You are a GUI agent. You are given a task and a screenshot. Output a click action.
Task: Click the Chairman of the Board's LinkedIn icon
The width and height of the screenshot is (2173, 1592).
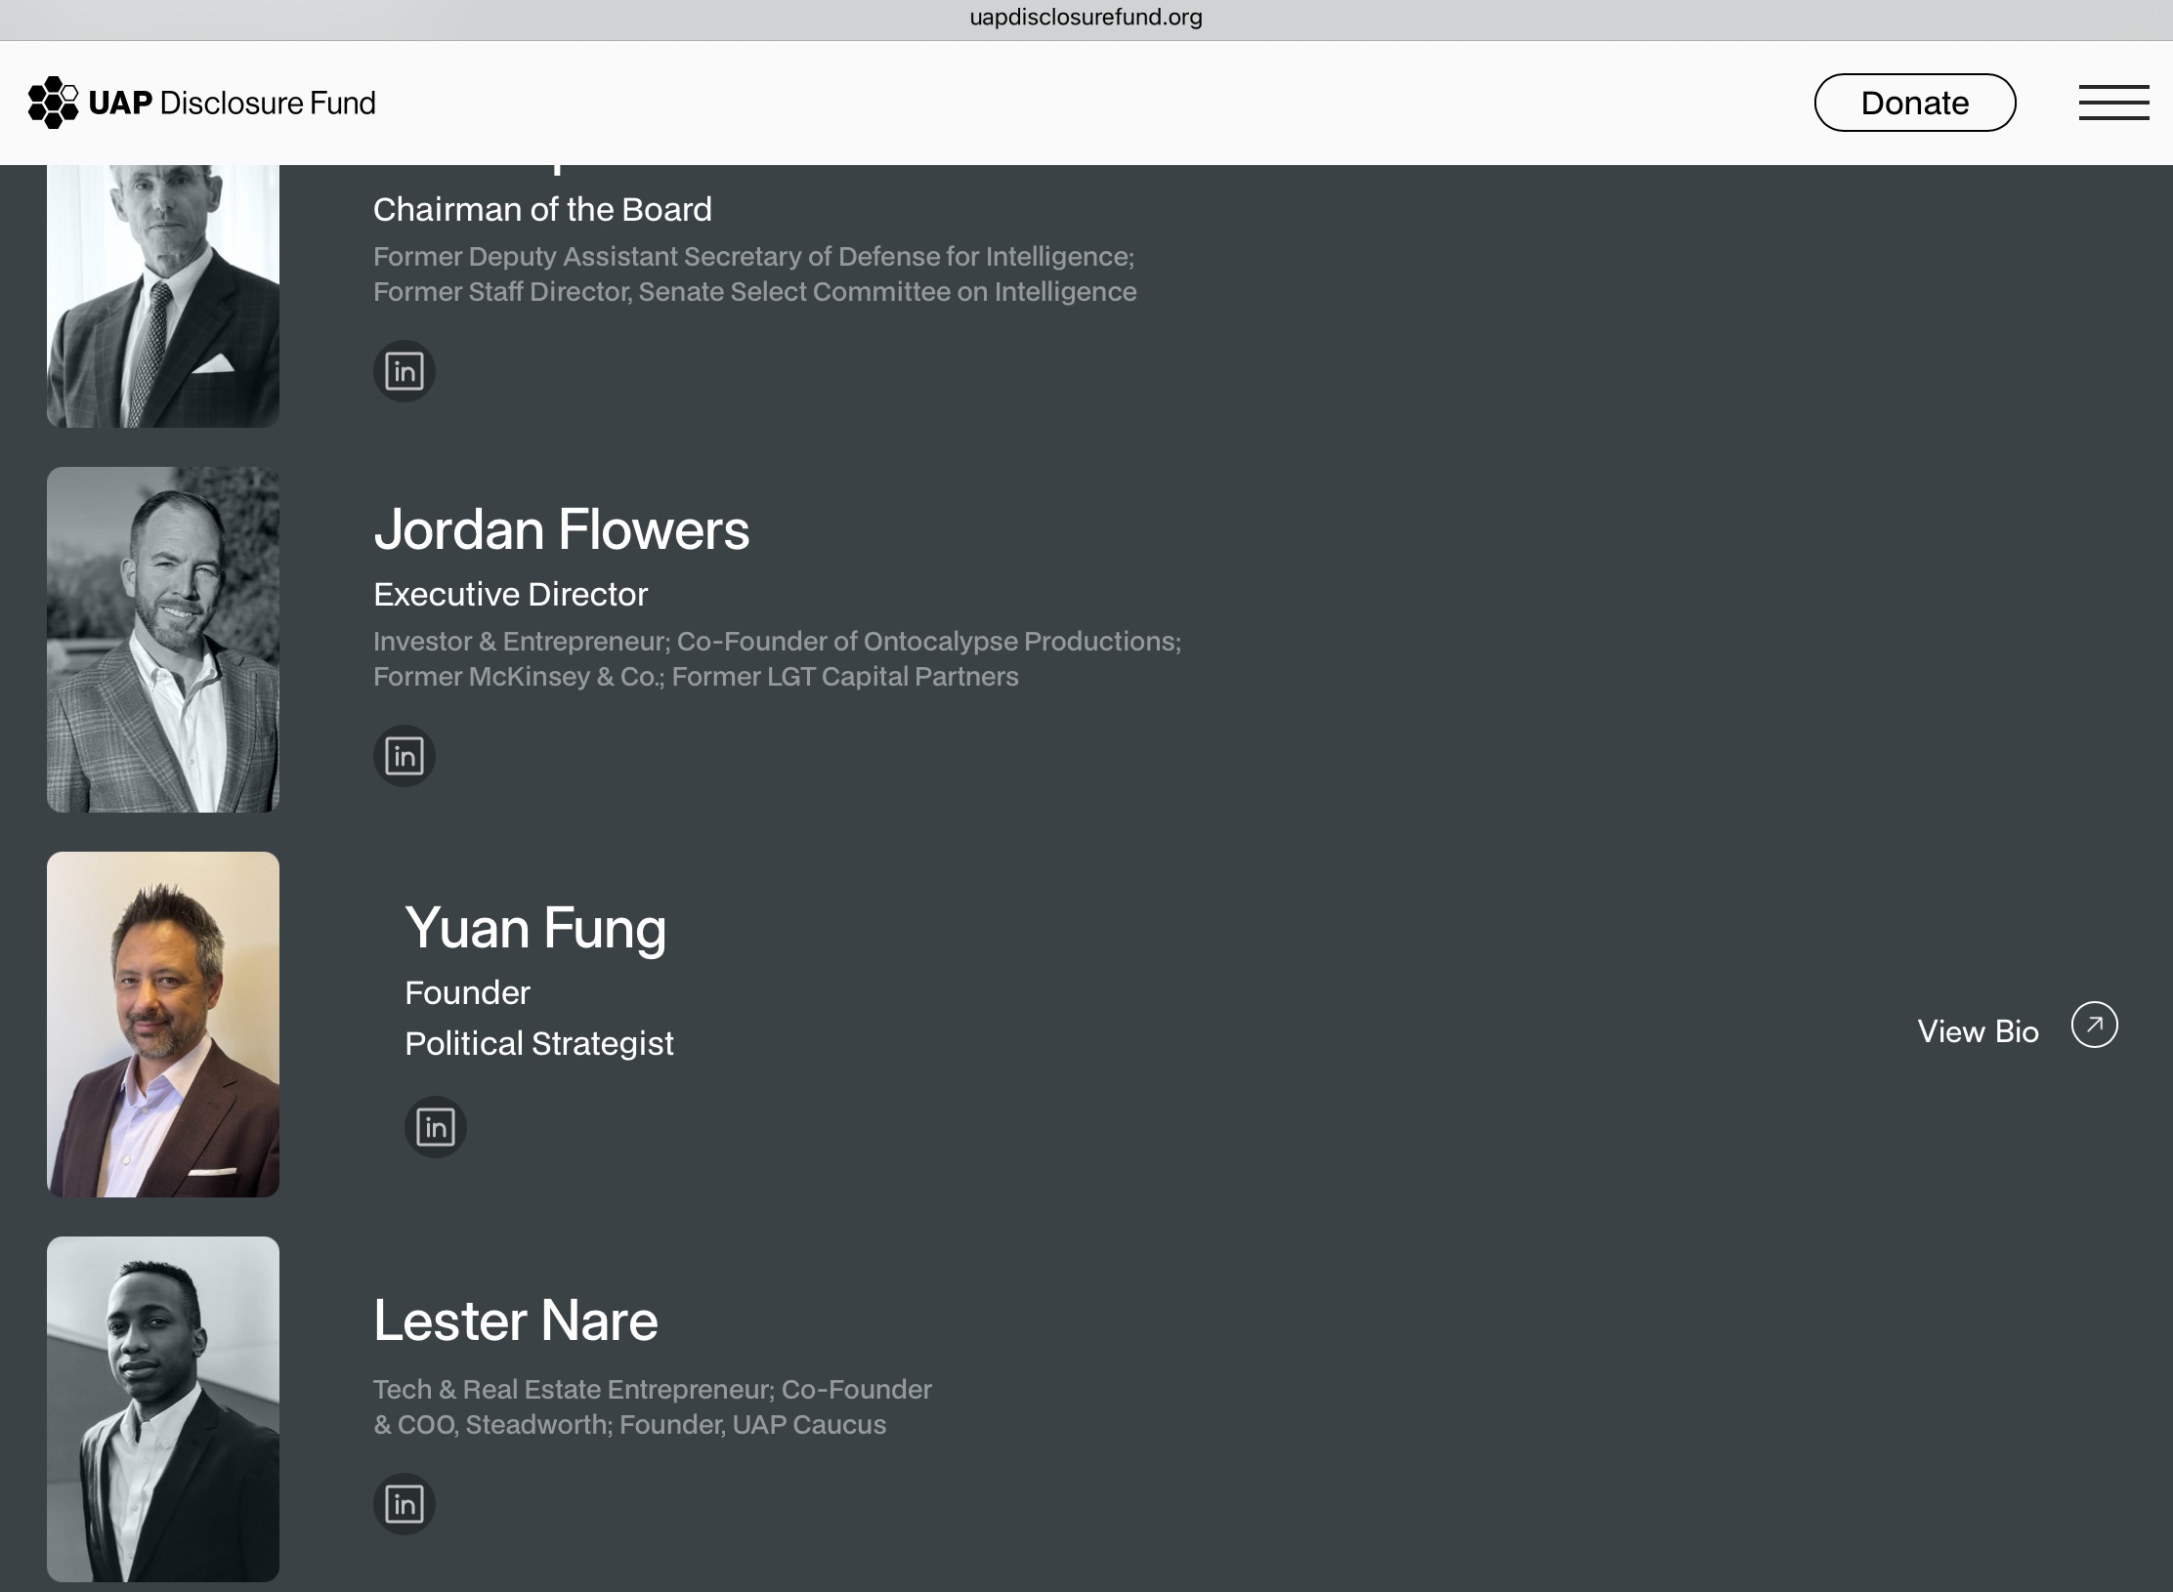[404, 371]
